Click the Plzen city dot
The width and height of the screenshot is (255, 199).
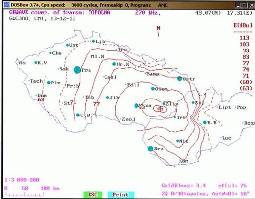pos(49,83)
